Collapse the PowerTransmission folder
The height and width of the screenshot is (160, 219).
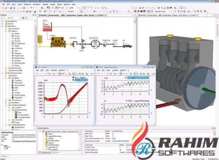[x=3, y=73]
